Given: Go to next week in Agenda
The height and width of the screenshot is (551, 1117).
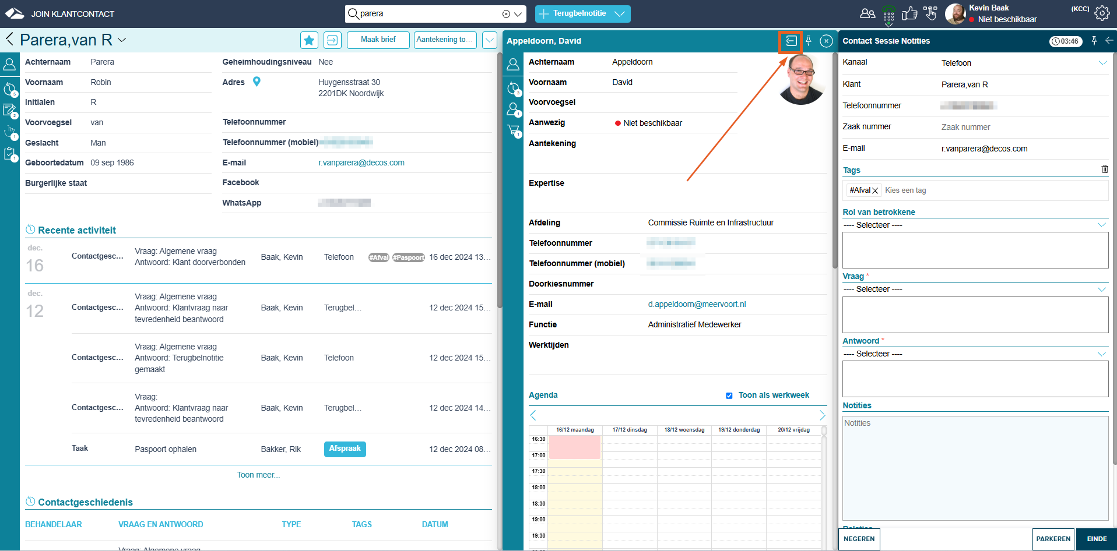Looking at the screenshot, I should coord(822,415).
